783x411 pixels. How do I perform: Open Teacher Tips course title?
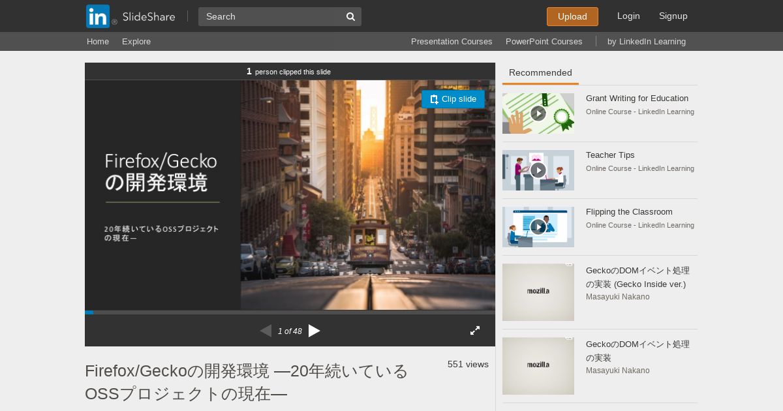(x=610, y=155)
